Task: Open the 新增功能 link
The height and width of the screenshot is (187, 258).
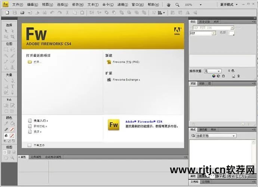Action: tap(40, 126)
